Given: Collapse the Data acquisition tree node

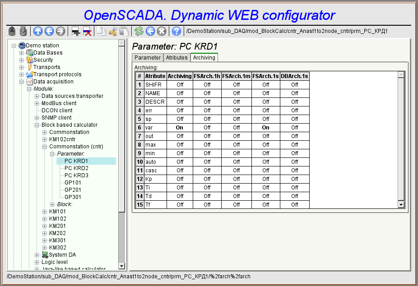Looking at the screenshot, I should [x=22, y=82].
